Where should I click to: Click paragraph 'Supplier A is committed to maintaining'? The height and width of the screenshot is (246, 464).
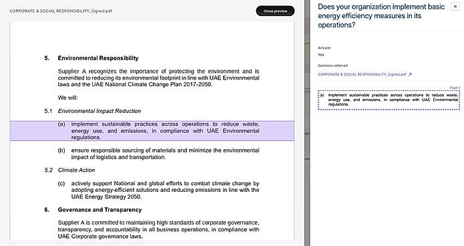(x=159, y=229)
